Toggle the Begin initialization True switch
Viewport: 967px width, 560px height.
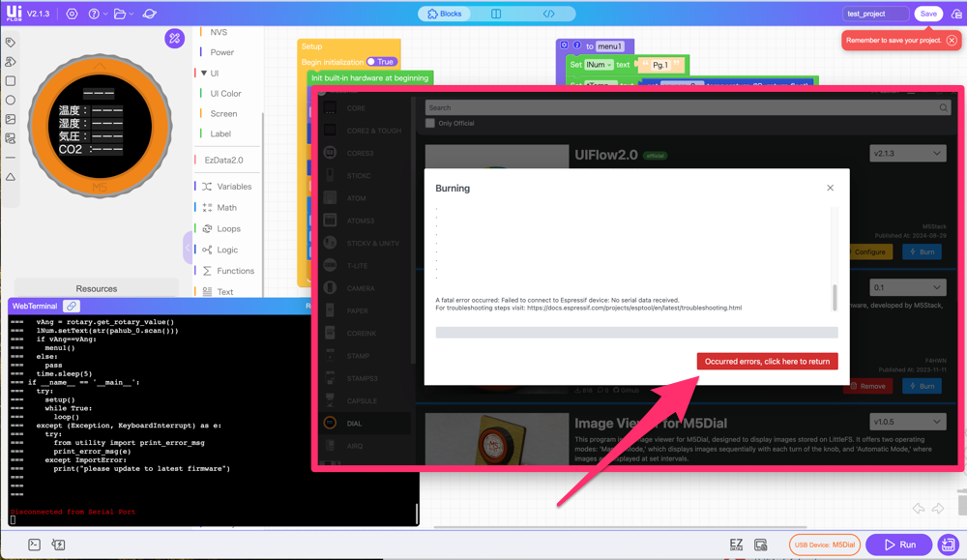pyautogui.click(x=380, y=62)
